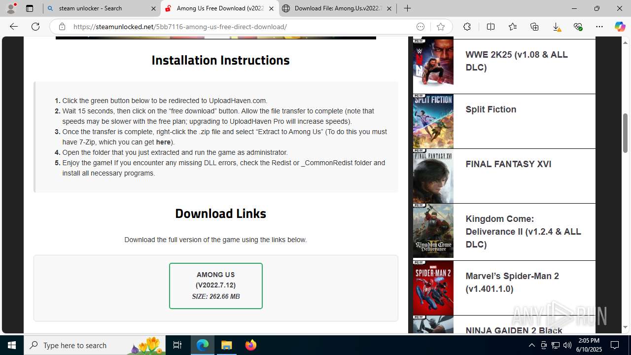Open Browser essentials heart icon

click(x=578, y=27)
